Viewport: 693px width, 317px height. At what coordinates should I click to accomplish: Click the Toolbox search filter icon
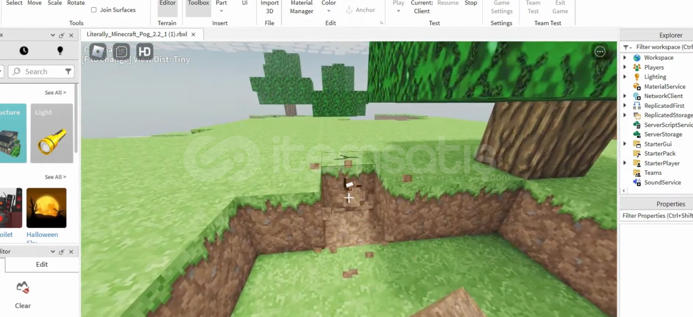(68, 71)
